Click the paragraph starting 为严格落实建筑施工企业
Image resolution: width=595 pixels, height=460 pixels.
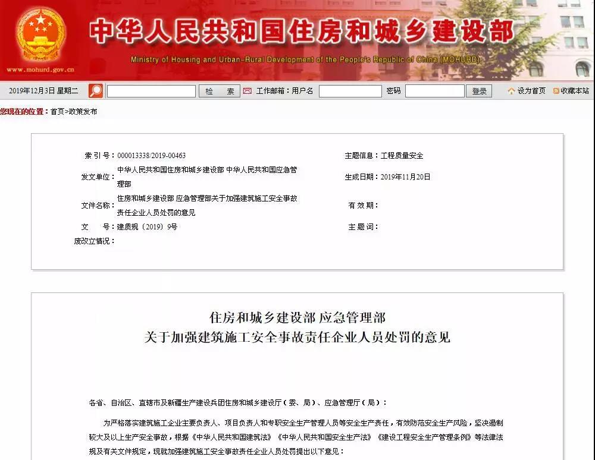296,437
